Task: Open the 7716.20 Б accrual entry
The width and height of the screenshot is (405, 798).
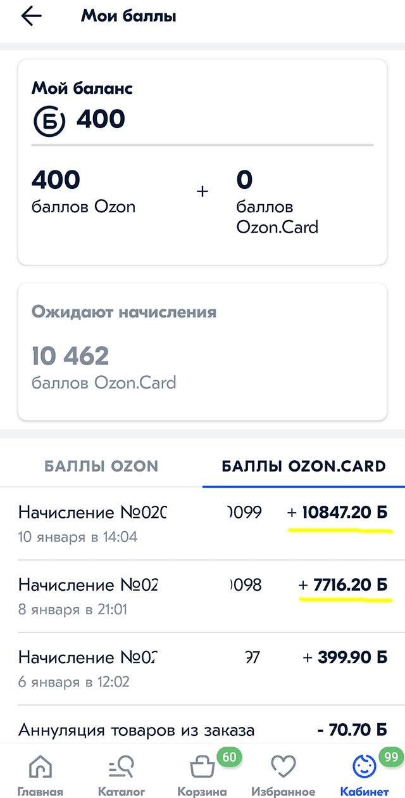Action: (202, 595)
